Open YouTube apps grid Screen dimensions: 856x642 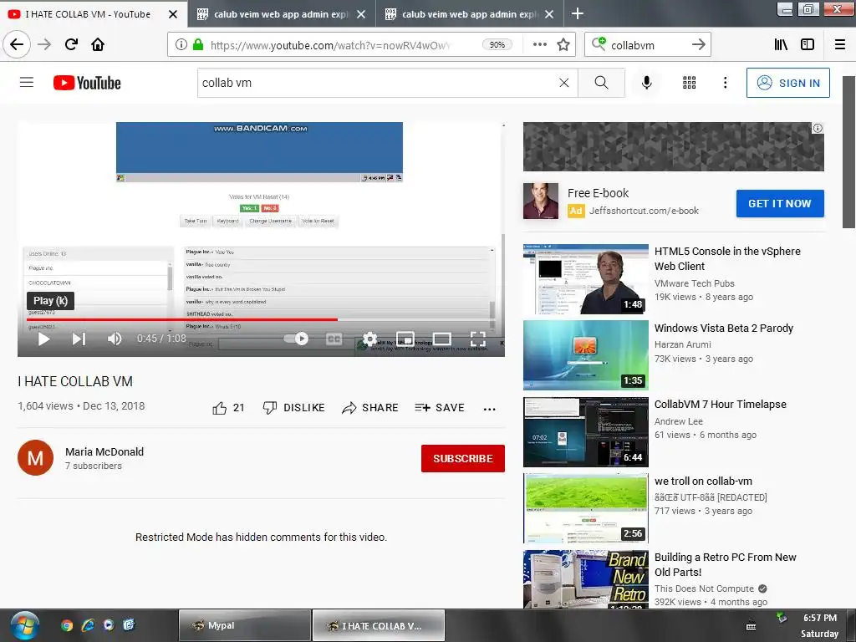(690, 83)
